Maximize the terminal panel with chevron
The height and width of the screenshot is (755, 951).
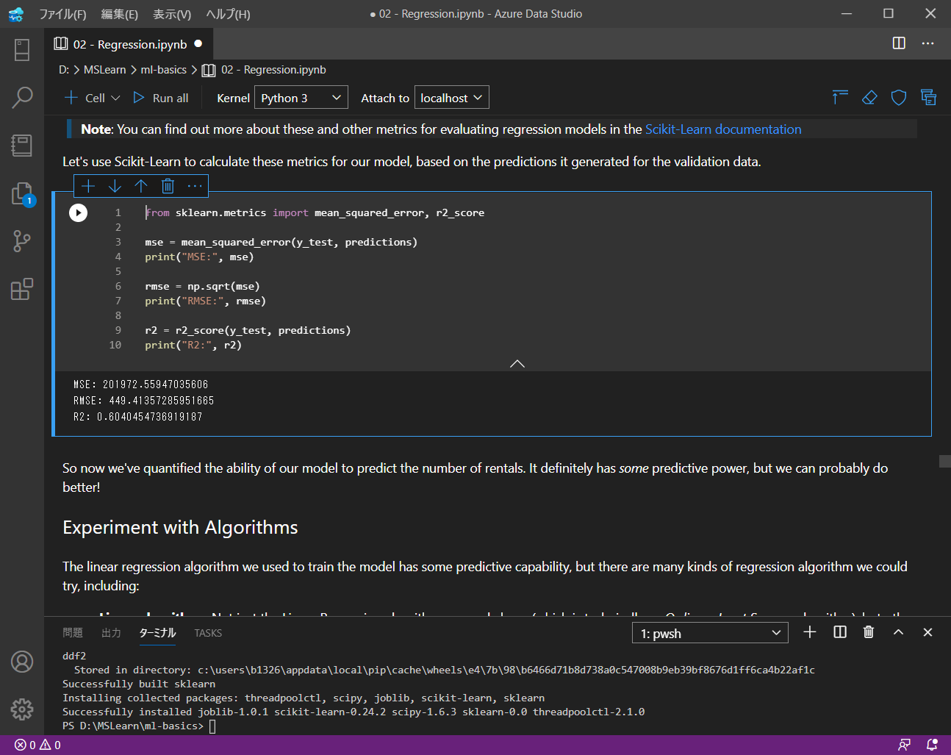pyautogui.click(x=898, y=632)
